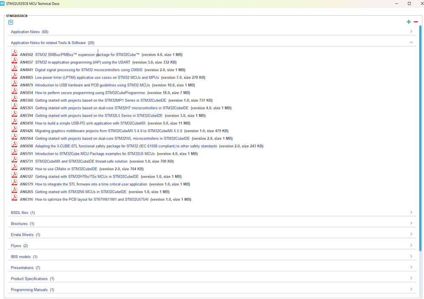This screenshot has width=424, height=299.
Task: Open the PDF icon for AN5360
Action: (x=14, y=98)
